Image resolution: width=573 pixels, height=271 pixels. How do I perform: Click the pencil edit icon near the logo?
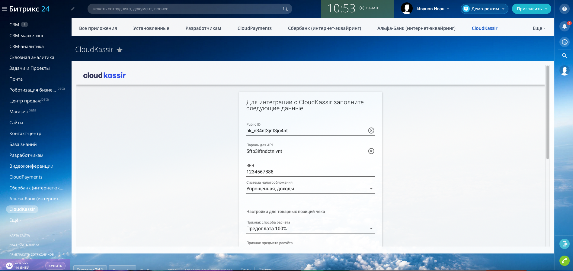pyautogui.click(x=72, y=9)
